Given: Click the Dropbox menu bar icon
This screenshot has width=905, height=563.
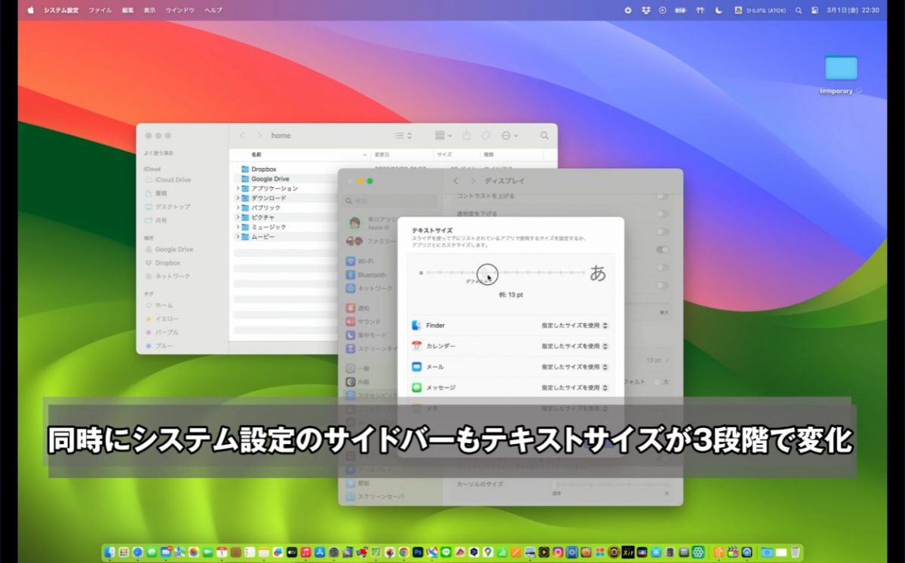Looking at the screenshot, I should [646, 11].
